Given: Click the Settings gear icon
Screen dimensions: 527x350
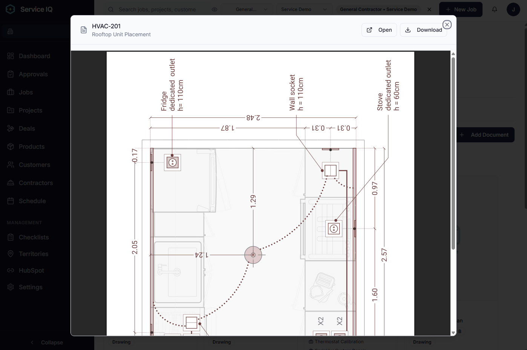Looking at the screenshot, I should pyautogui.click(x=11, y=287).
